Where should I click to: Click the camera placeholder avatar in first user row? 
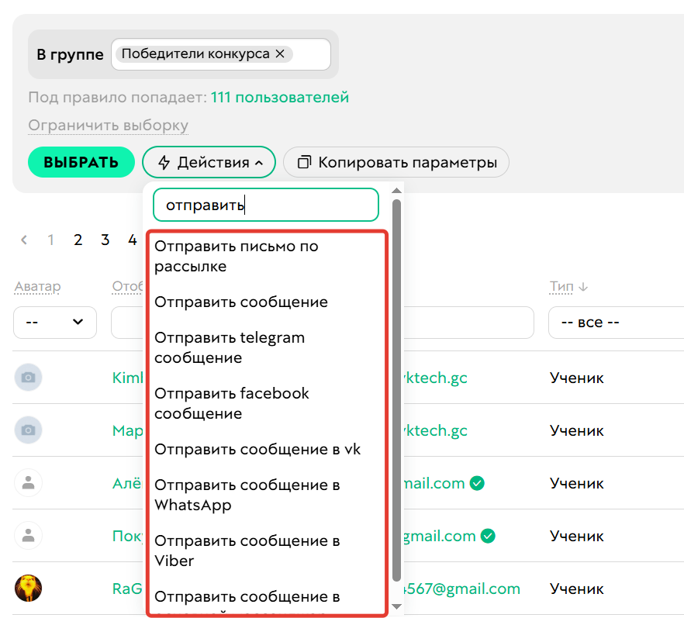(28, 378)
